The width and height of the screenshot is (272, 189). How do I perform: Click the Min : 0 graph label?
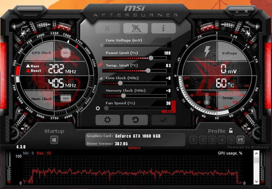coord(28,153)
